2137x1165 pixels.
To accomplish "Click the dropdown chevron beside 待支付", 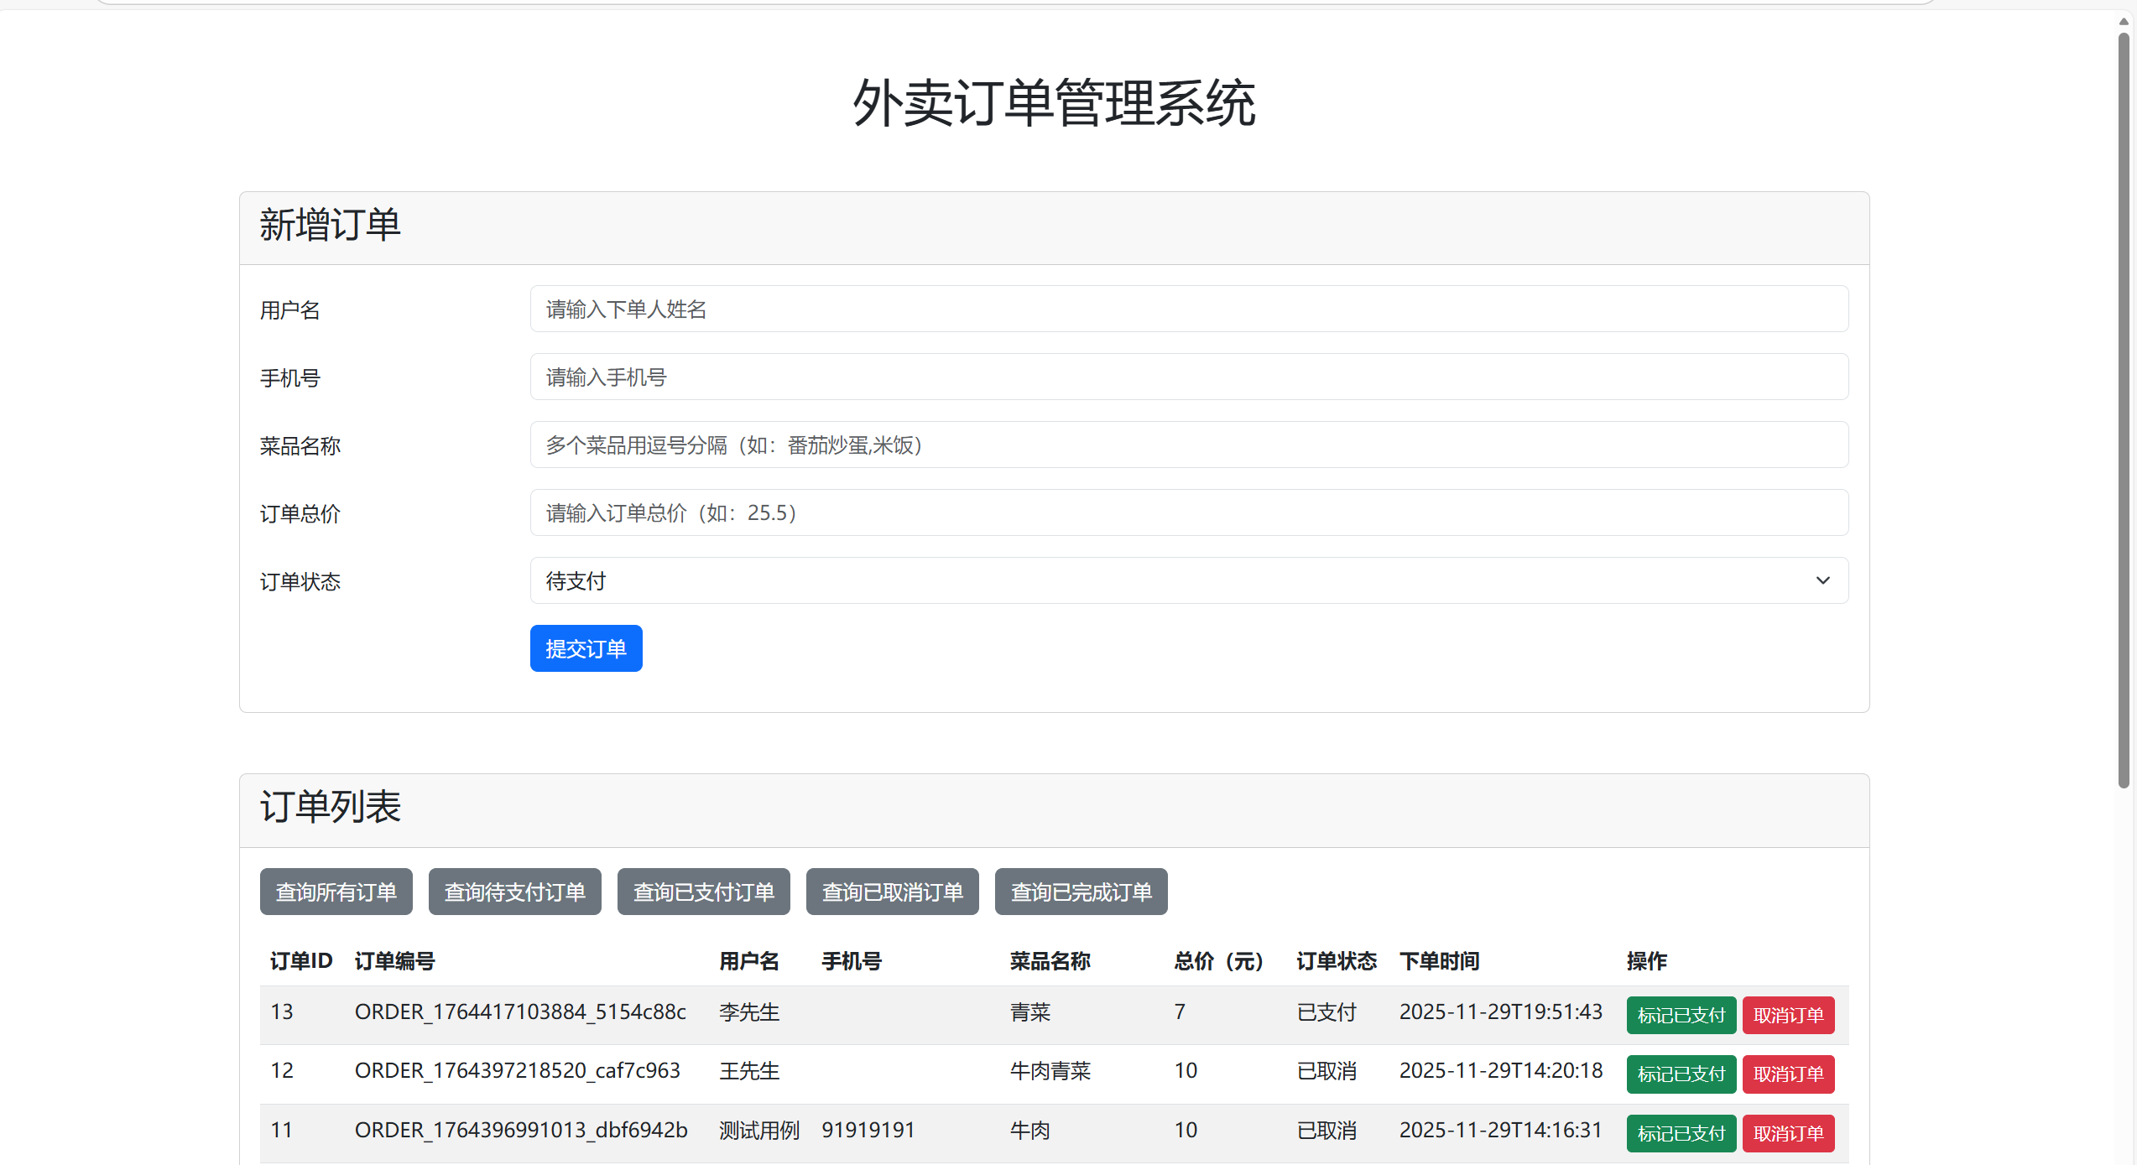I will [1822, 580].
